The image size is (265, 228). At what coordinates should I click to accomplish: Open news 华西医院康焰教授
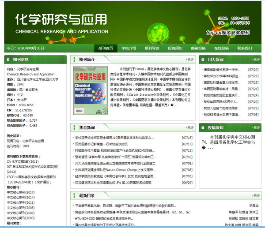click(222, 89)
